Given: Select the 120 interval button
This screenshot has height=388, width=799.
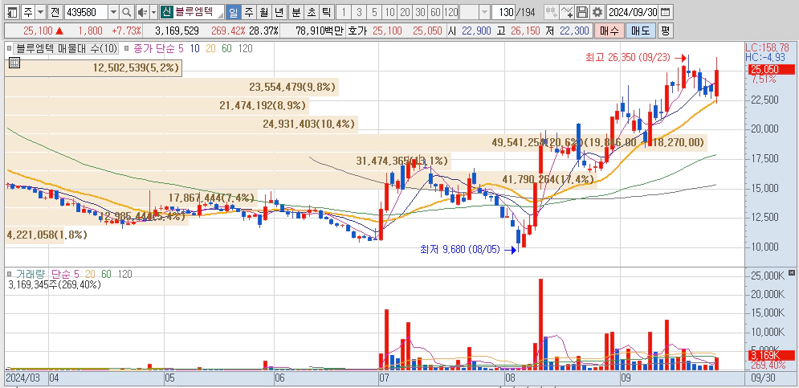Looking at the screenshot, I should 451,12.
